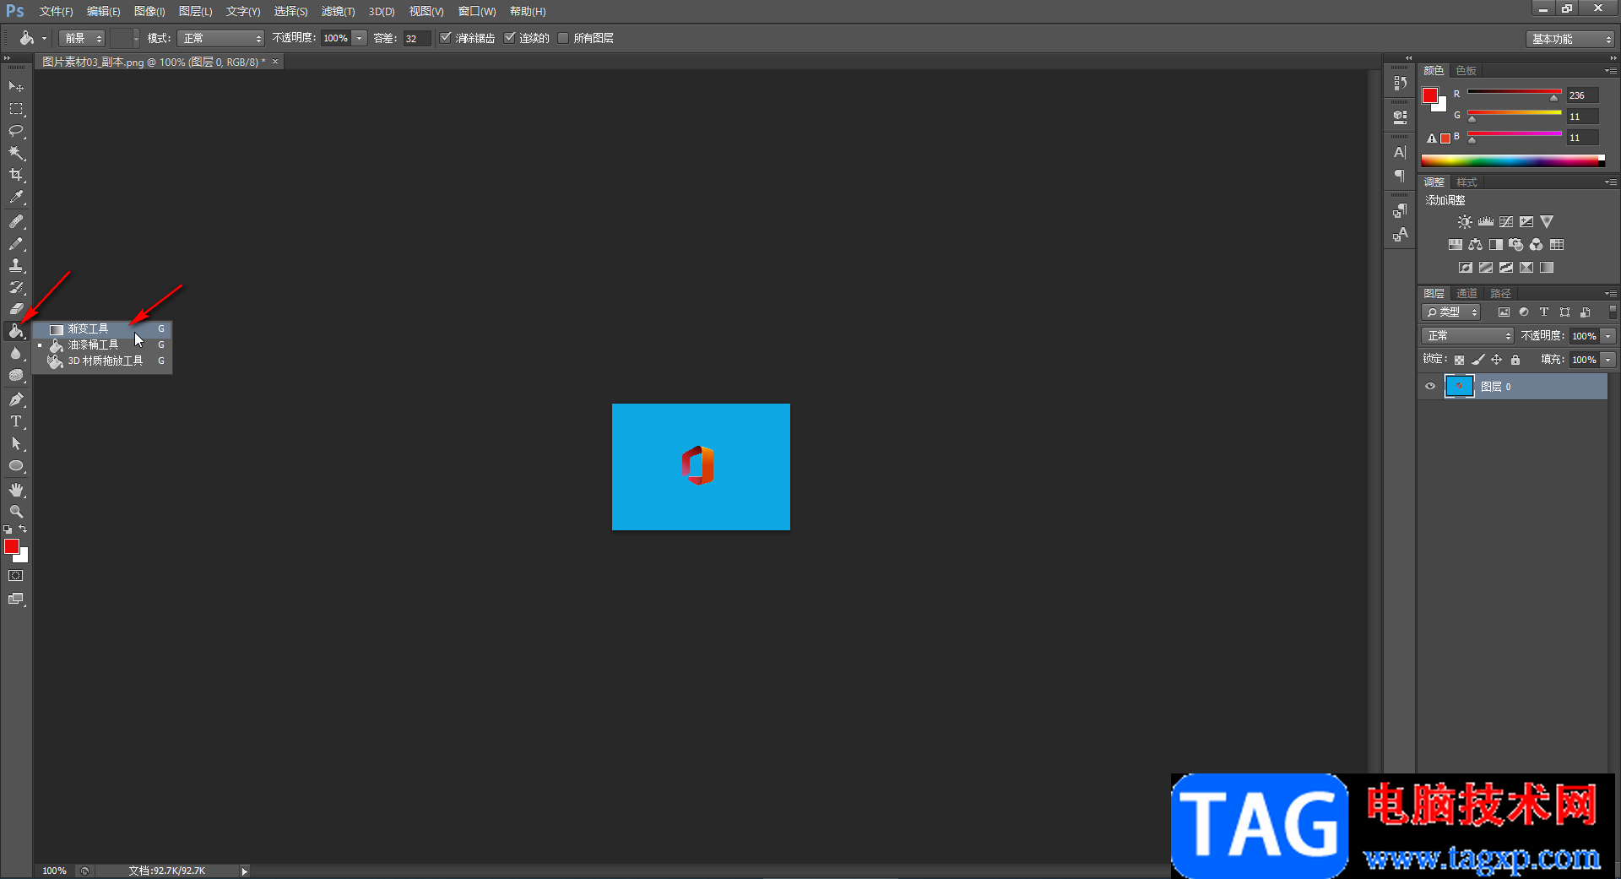
Task: Click the foreground color swatch in the toolbar
Action: 11,546
